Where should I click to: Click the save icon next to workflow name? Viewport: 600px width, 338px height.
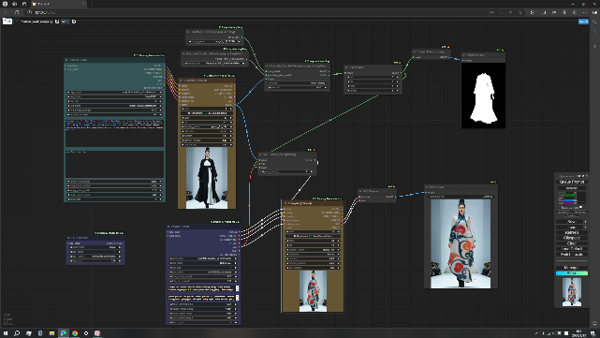(57, 22)
